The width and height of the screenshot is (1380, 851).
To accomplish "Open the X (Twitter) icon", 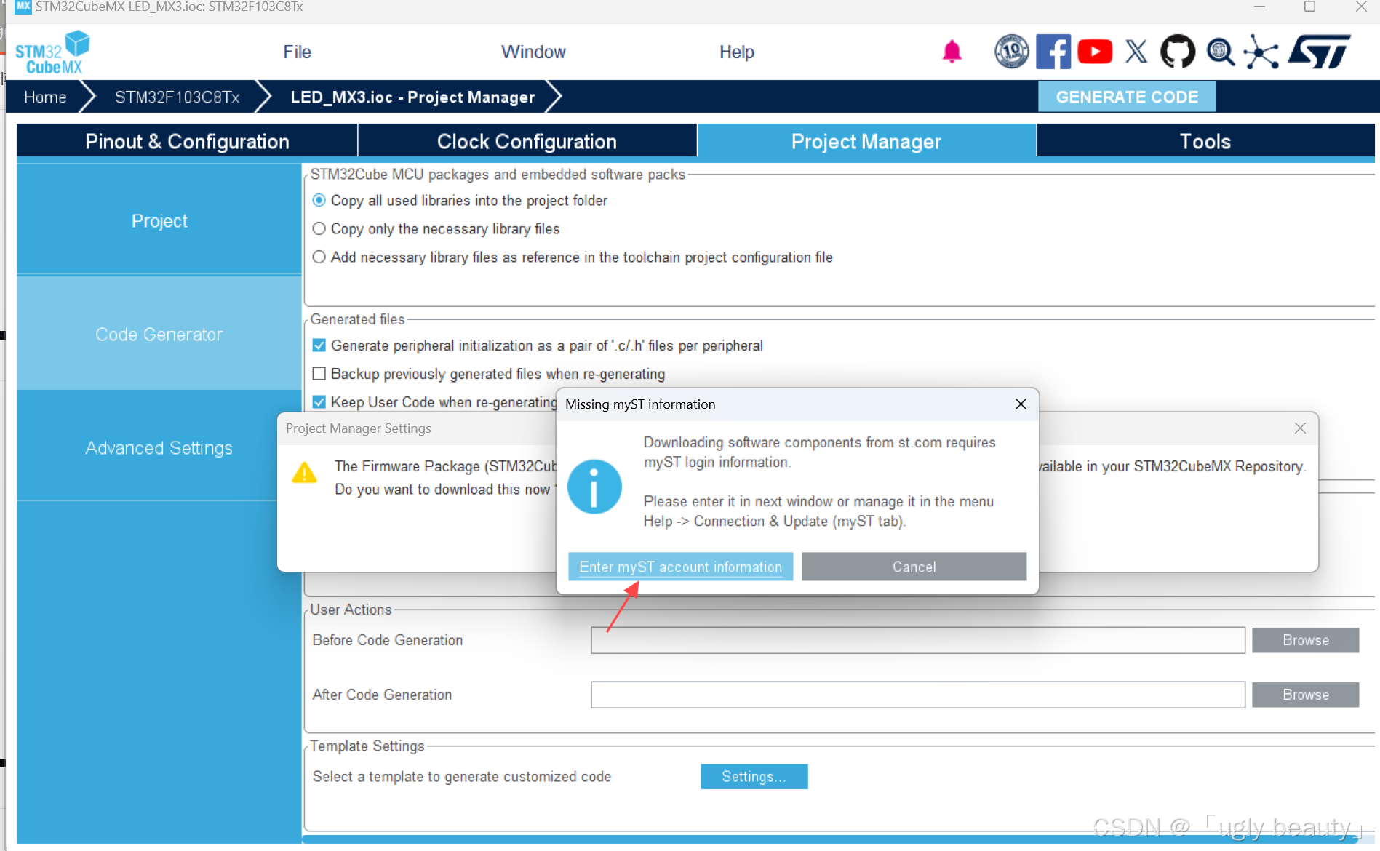I will tap(1136, 52).
